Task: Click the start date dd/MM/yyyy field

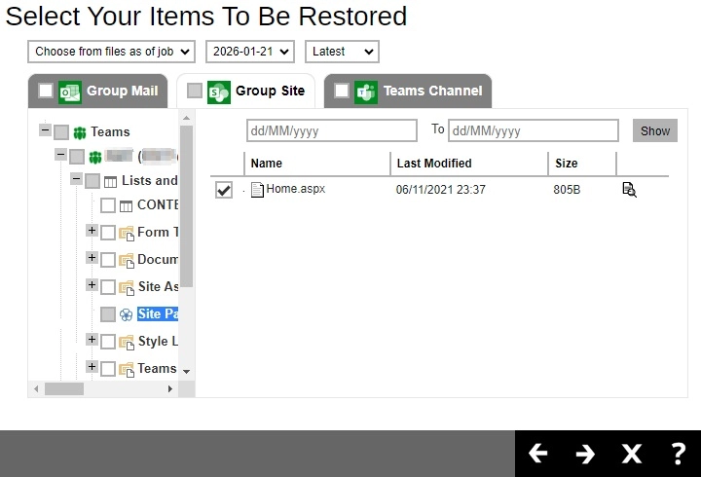Action: pyautogui.click(x=331, y=130)
